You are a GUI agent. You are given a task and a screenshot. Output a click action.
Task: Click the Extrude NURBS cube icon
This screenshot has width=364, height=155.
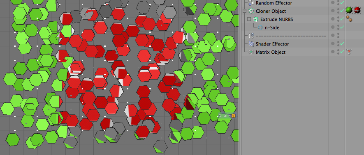pos(256,19)
